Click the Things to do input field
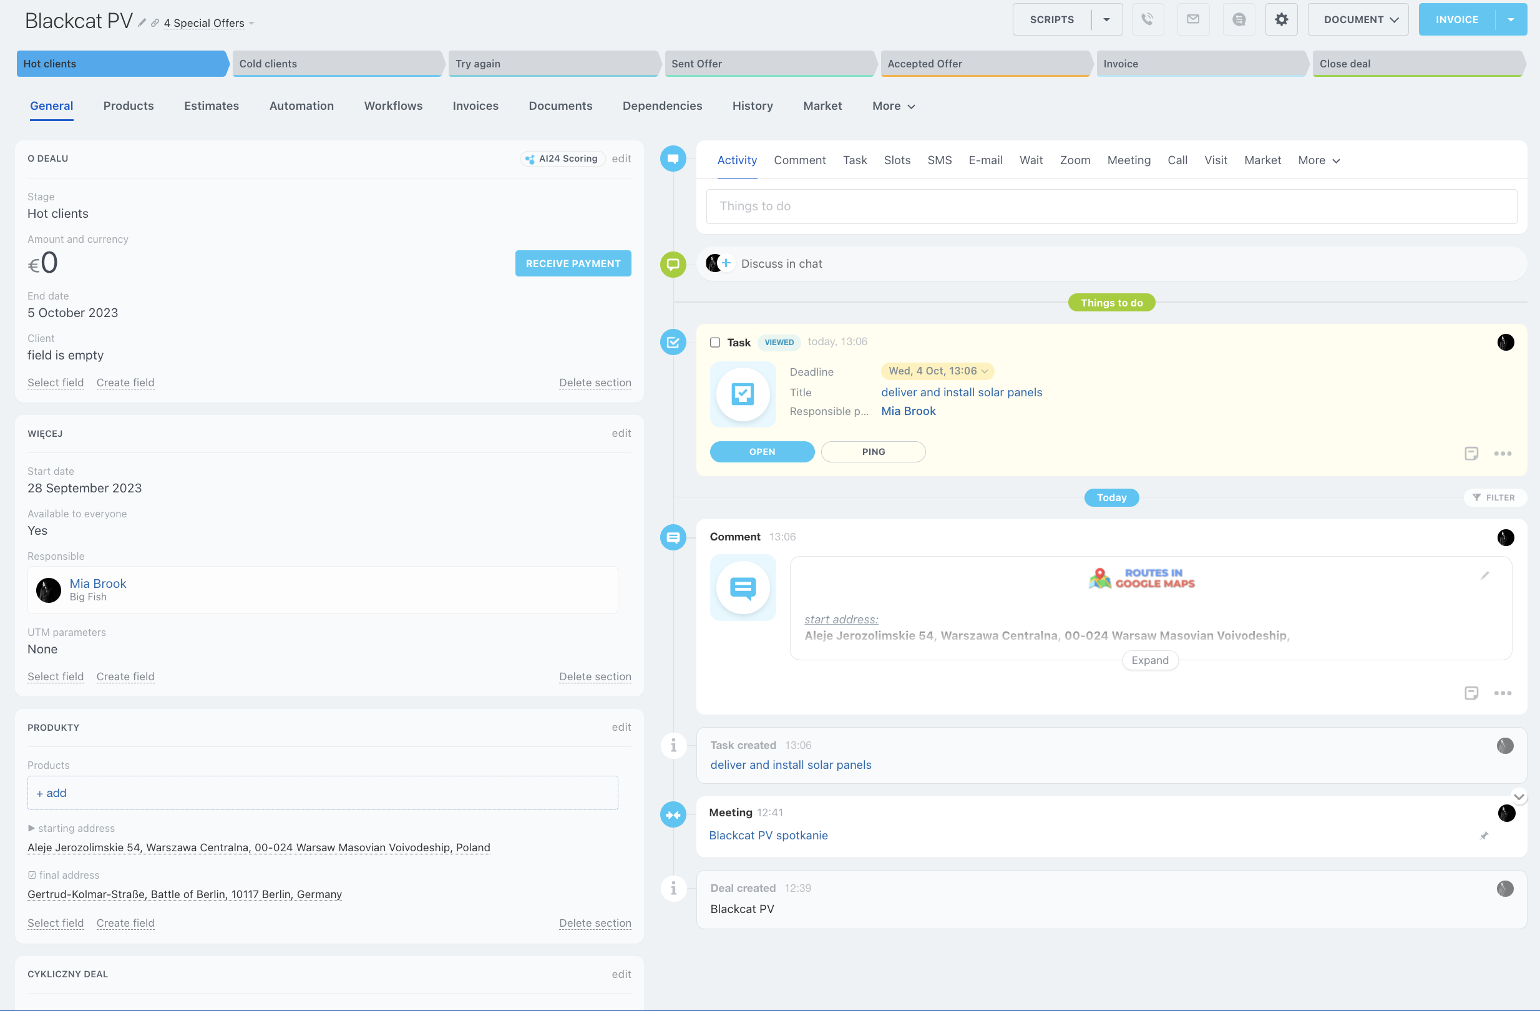The image size is (1540, 1011). (x=1111, y=207)
